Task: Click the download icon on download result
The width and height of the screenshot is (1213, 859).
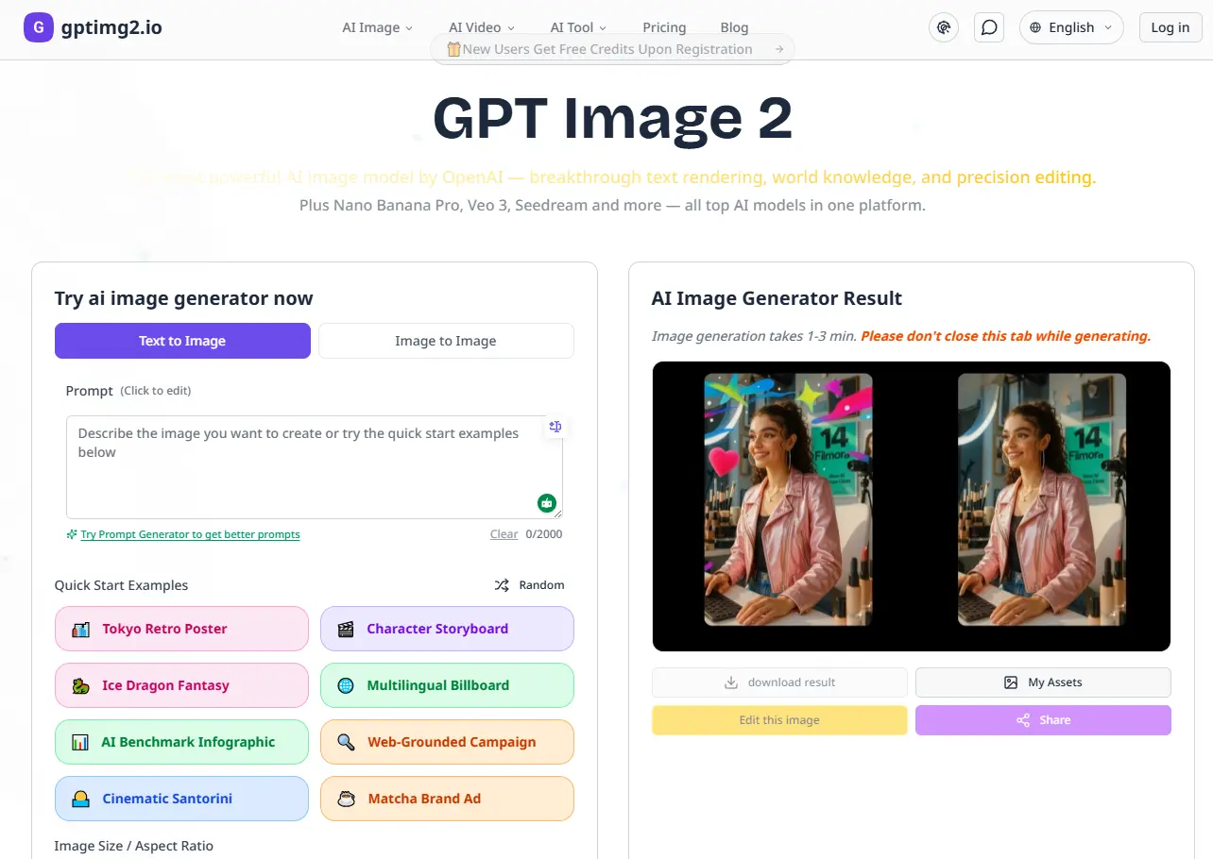Action: [732, 682]
